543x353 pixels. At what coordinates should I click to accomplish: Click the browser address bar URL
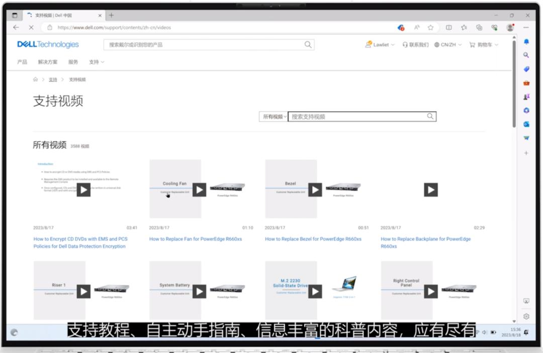(114, 27)
